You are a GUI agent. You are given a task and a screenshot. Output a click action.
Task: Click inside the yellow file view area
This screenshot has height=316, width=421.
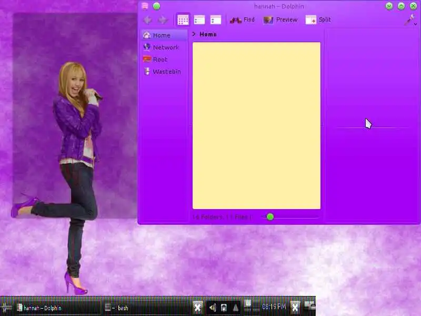(256, 125)
